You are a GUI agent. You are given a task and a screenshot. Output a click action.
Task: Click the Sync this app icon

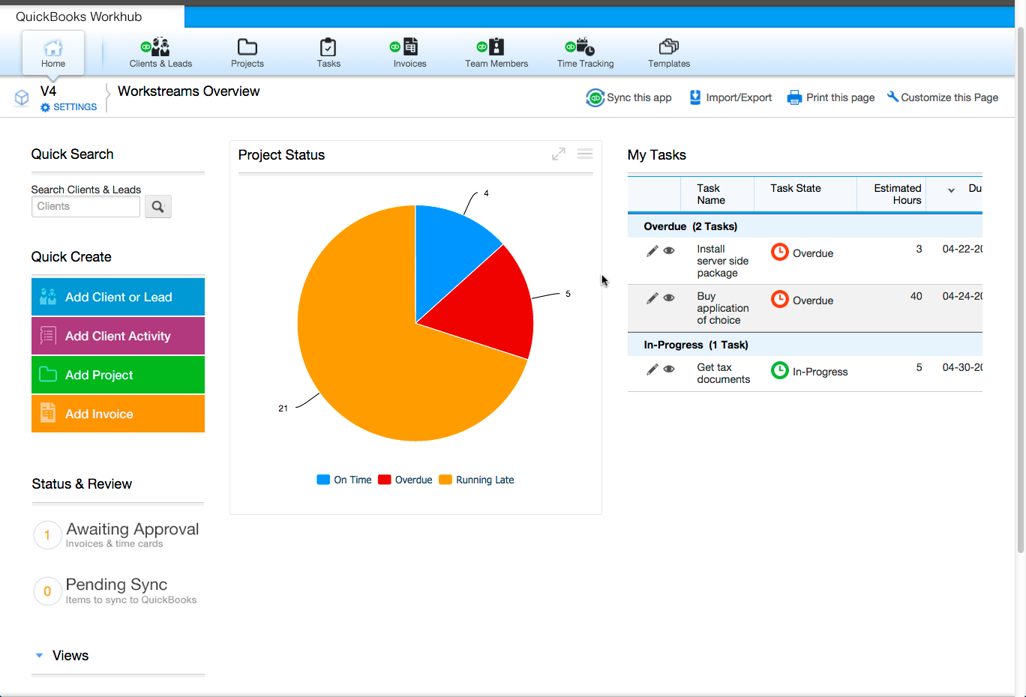(x=595, y=98)
